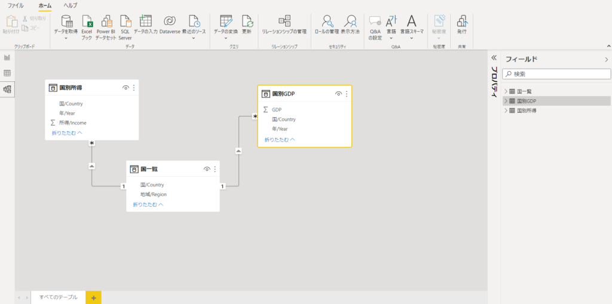This screenshot has width=612, height=304.
Task: Click the 言語 (Language) icon
Action: point(391,21)
